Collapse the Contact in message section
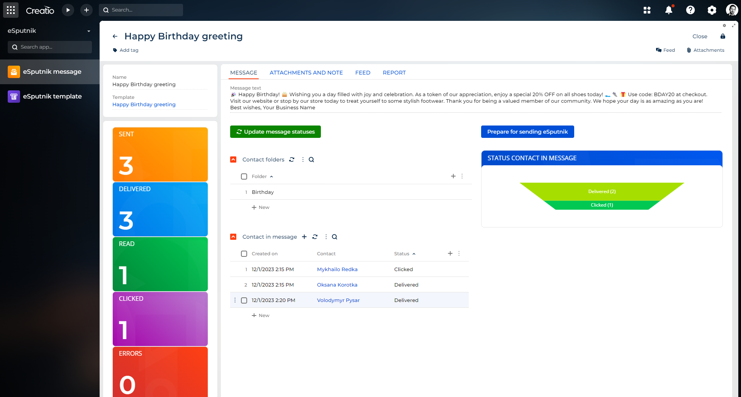 pyautogui.click(x=233, y=237)
